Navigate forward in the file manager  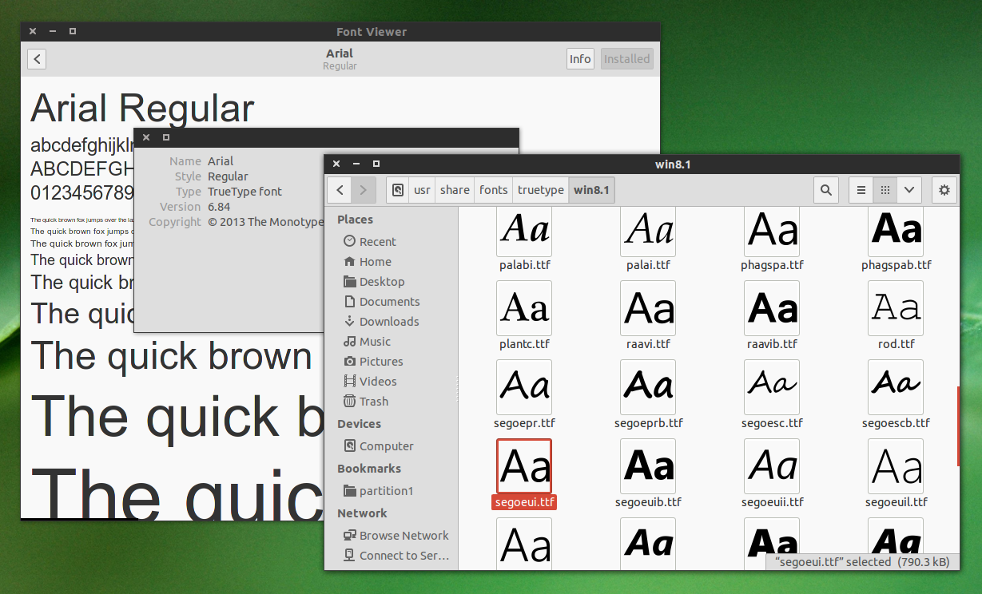[363, 190]
